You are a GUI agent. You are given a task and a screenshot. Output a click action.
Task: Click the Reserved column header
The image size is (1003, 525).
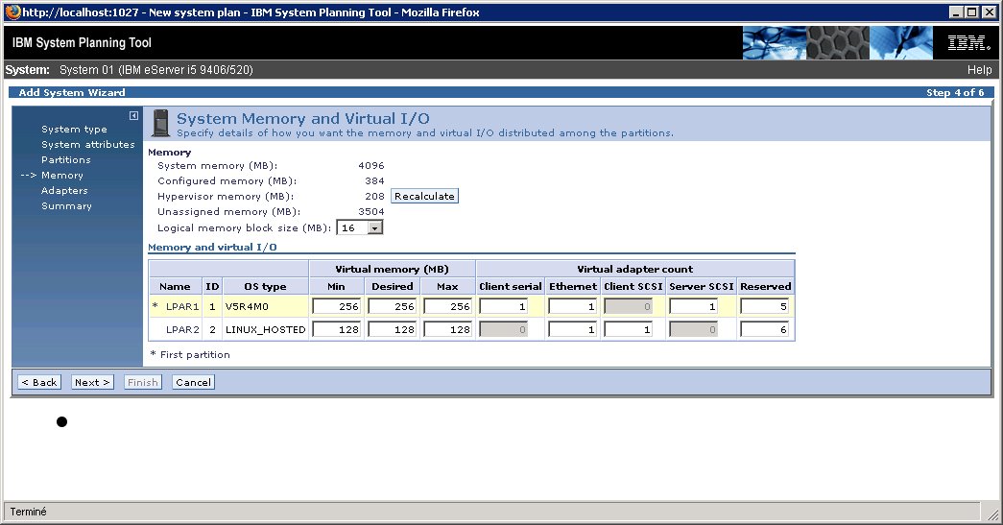point(766,286)
